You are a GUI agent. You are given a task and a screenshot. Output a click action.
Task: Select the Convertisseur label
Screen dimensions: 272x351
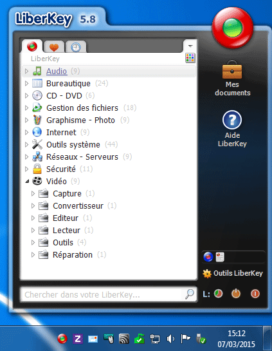coord(78,205)
